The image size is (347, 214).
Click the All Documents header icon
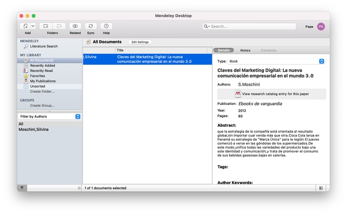point(88,42)
